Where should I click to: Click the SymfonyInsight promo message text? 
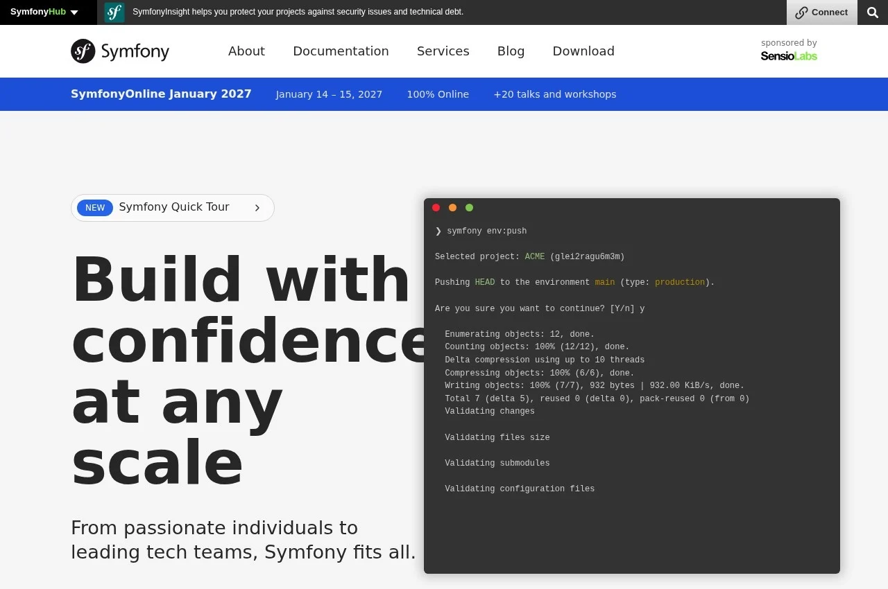tap(298, 12)
